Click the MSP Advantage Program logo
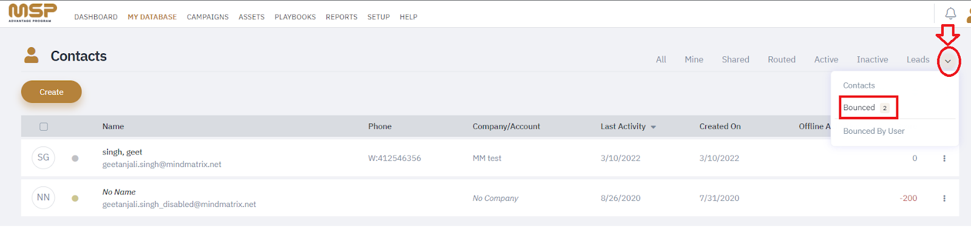The width and height of the screenshot is (971, 227). (33, 13)
